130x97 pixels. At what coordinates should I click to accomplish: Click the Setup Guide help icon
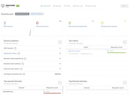click(86, 6)
